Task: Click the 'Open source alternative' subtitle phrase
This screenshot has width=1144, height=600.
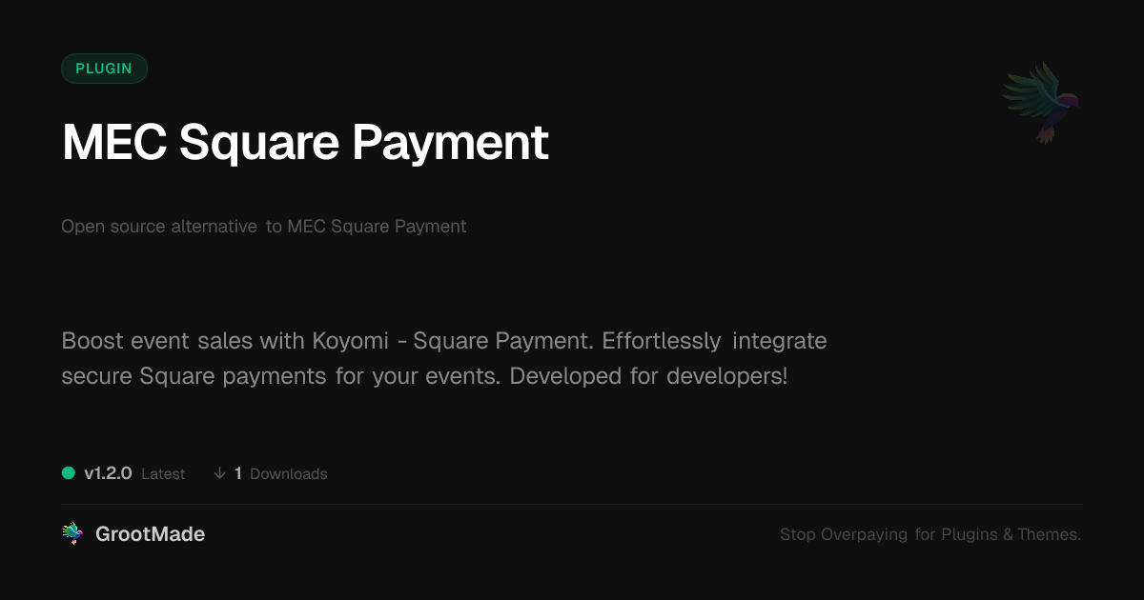Action: [158, 227]
